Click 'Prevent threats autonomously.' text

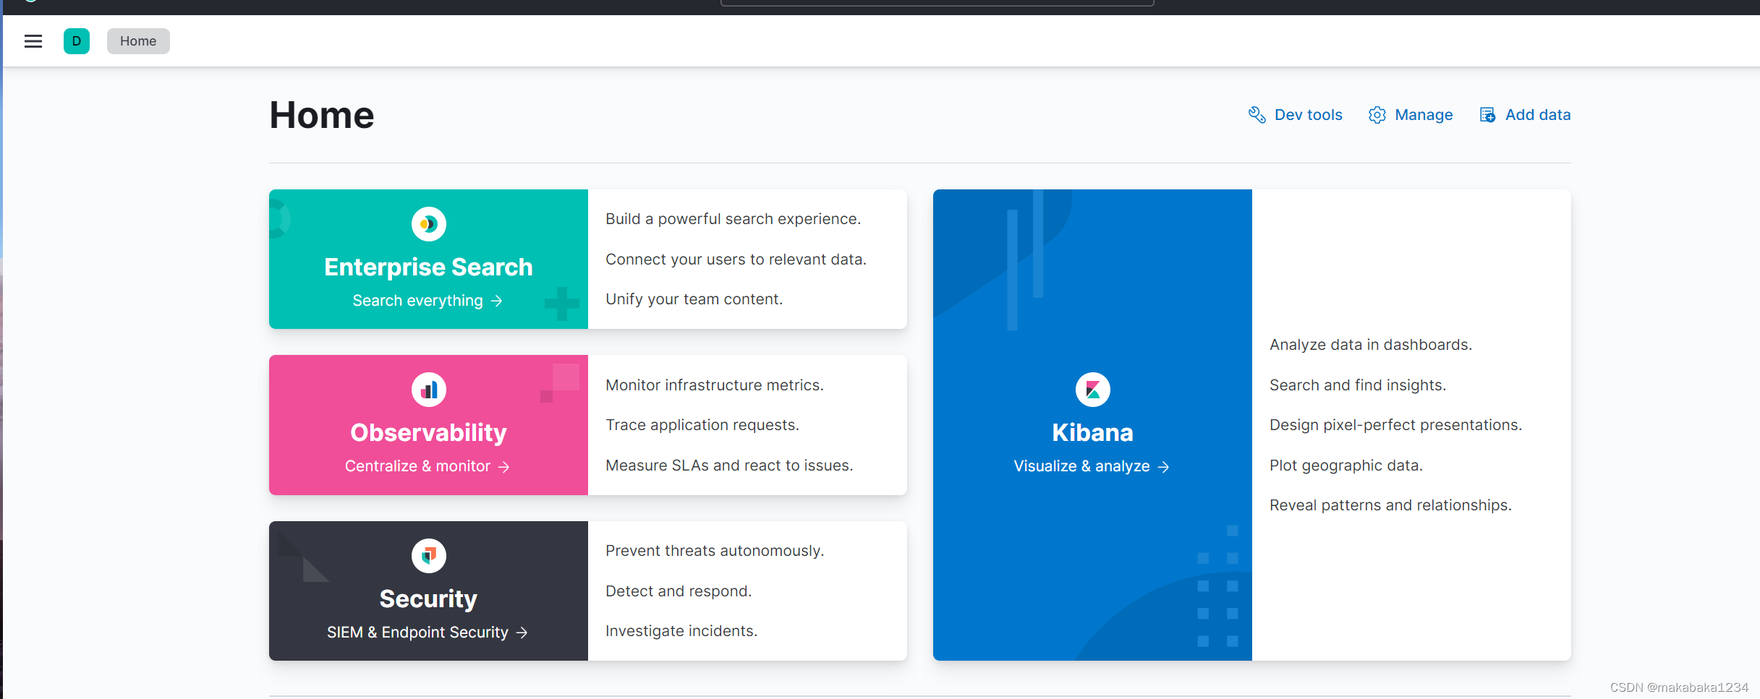click(715, 551)
